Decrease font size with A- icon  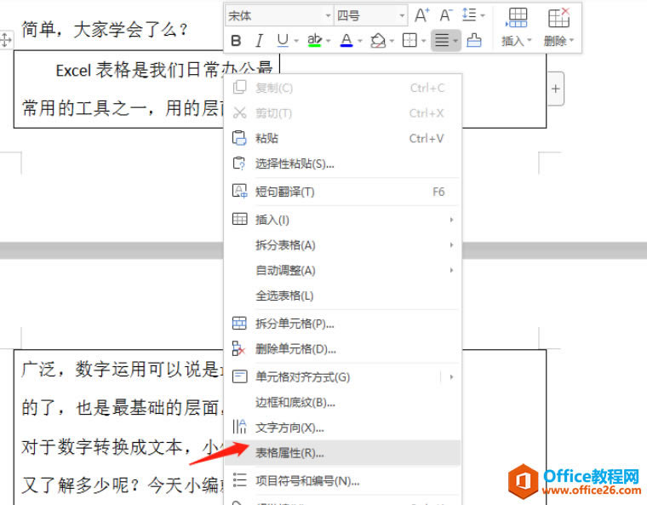[445, 15]
